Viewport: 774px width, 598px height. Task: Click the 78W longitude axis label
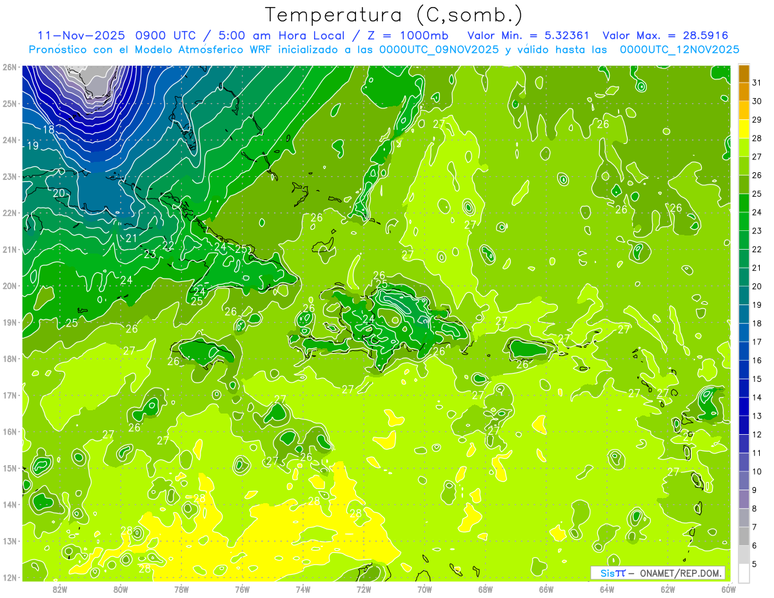click(x=181, y=589)
